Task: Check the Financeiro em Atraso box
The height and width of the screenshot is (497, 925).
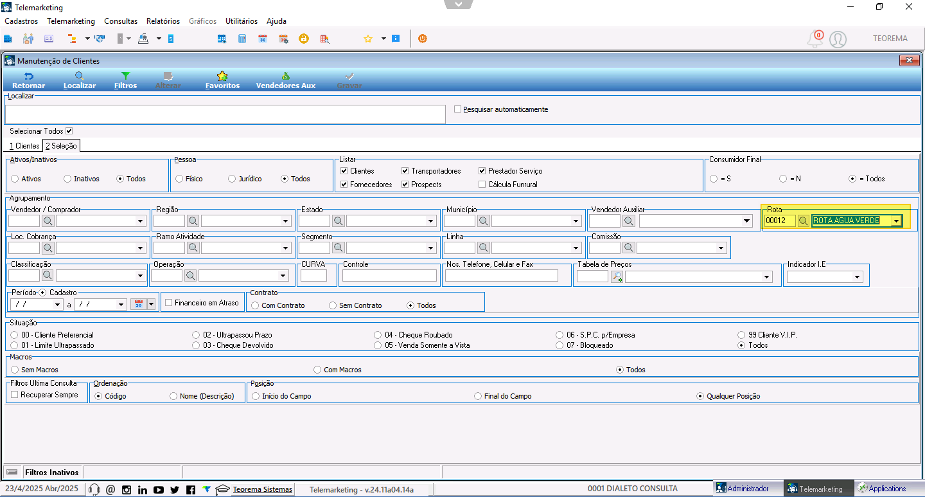Action: (x=169, y=303)
